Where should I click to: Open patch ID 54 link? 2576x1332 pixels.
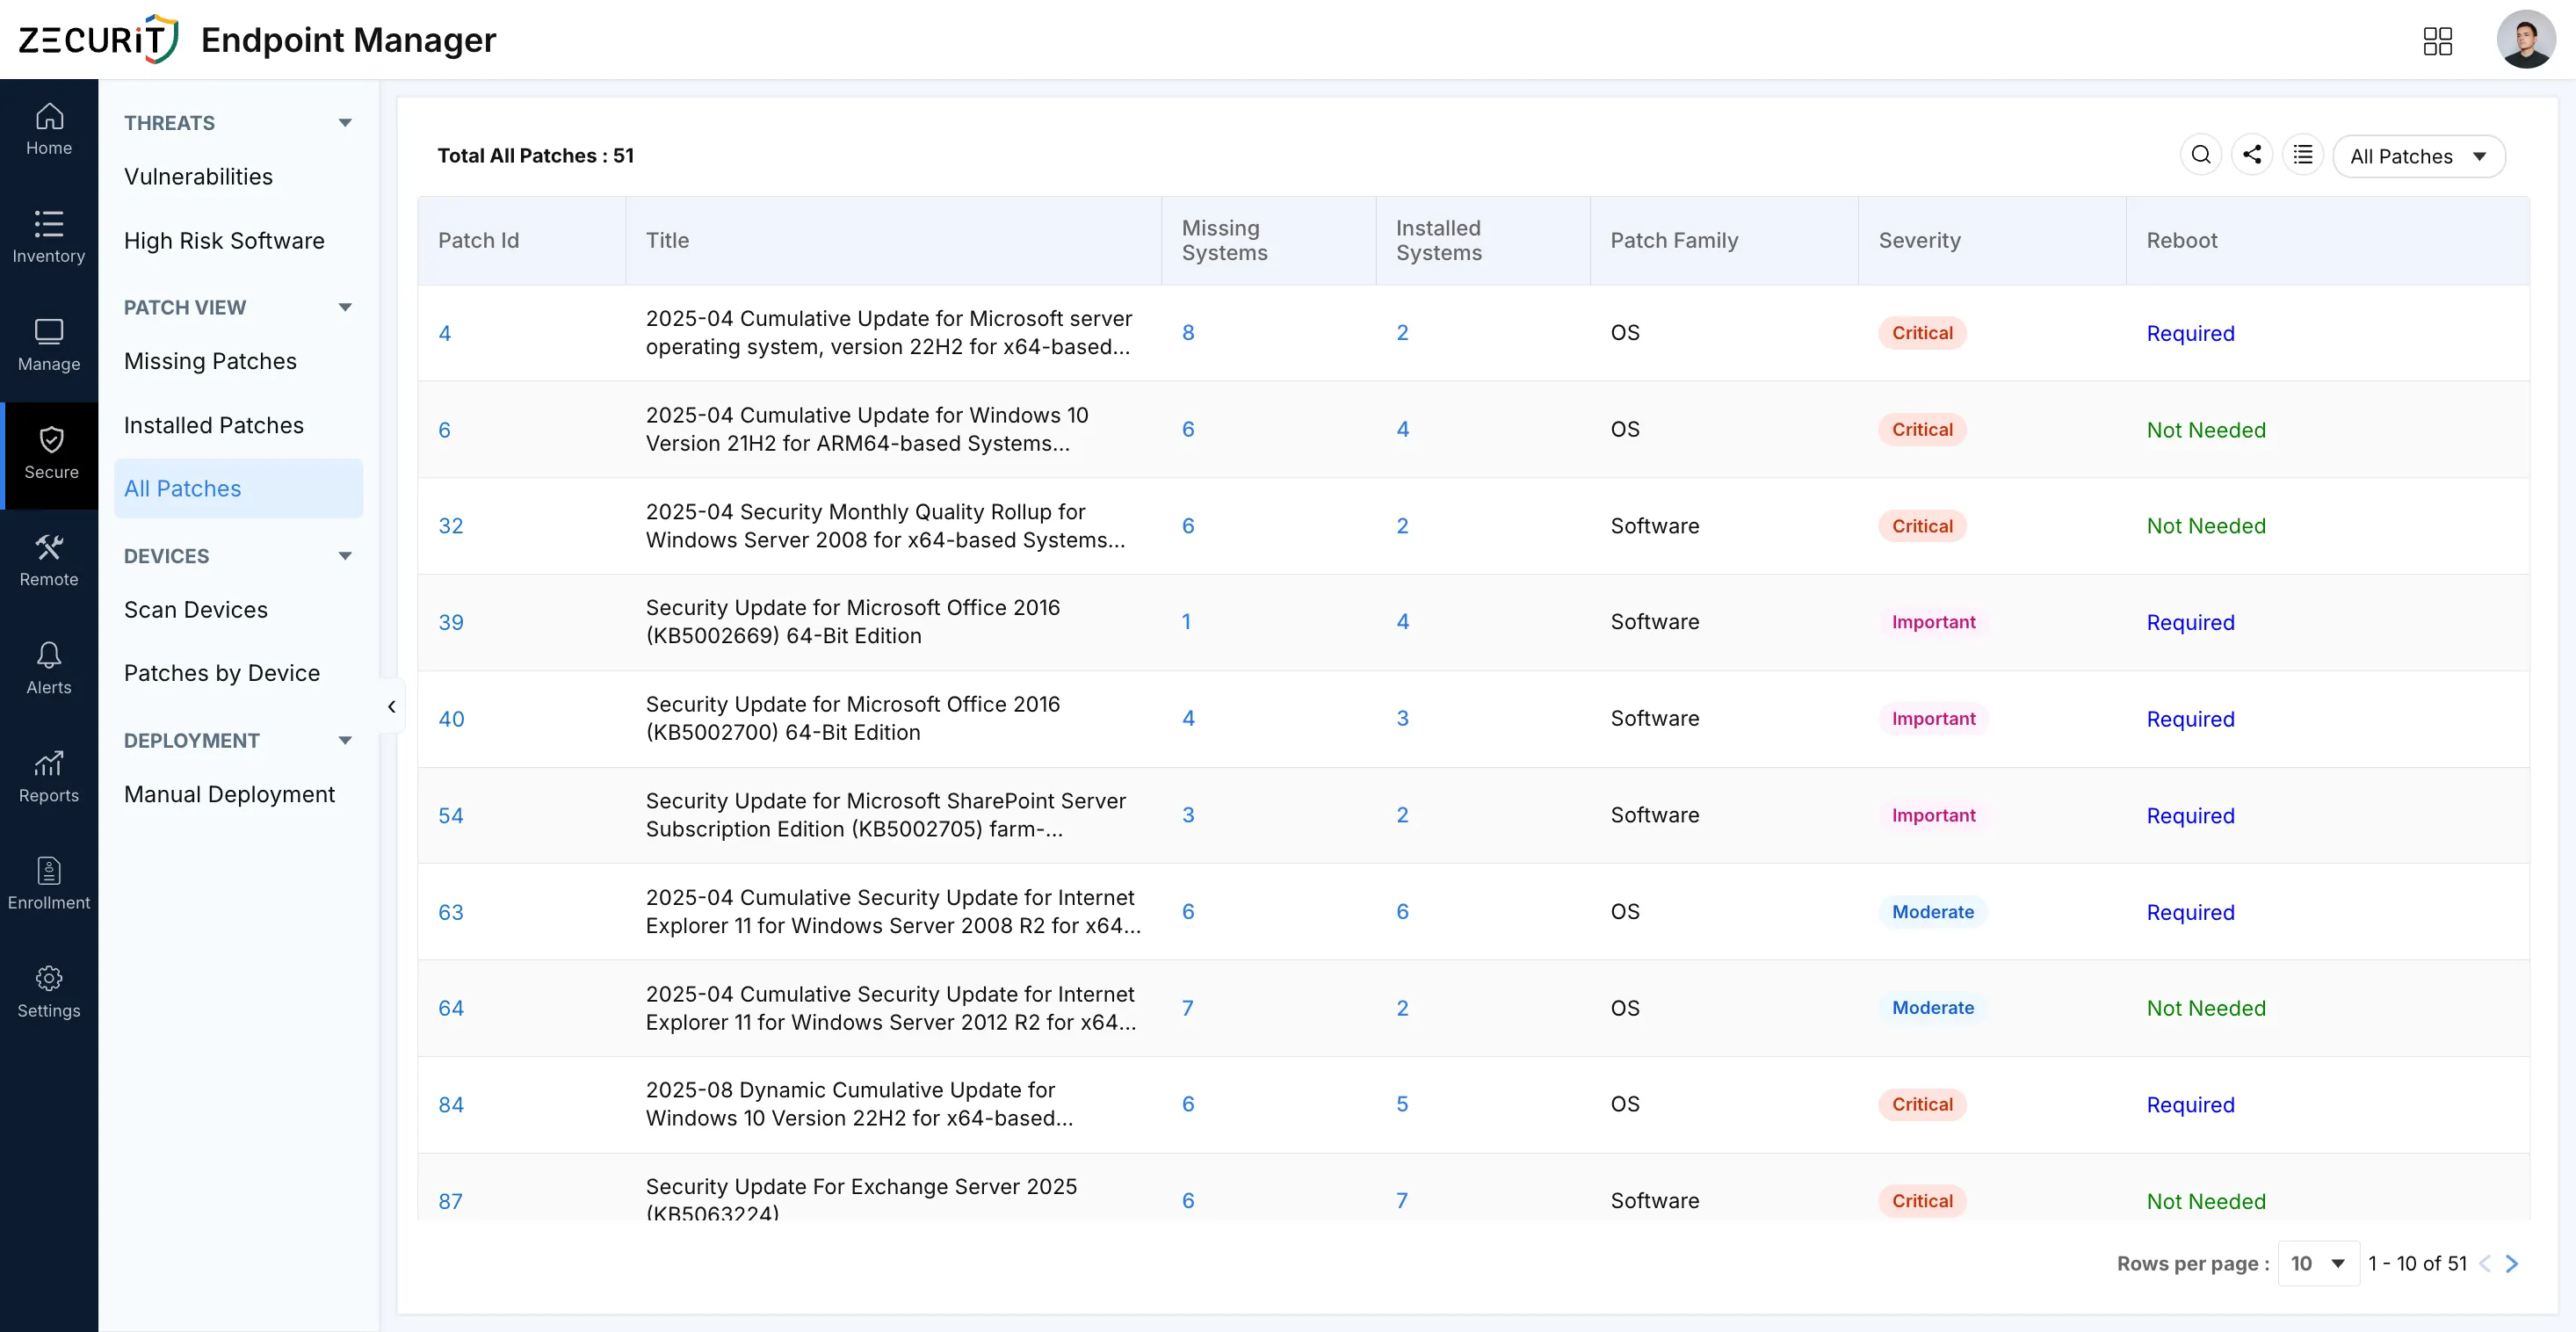[451, 815]
